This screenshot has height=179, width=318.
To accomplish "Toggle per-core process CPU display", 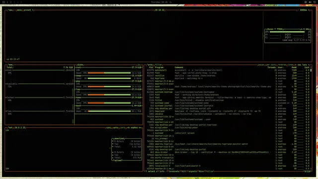I will 271,65.
